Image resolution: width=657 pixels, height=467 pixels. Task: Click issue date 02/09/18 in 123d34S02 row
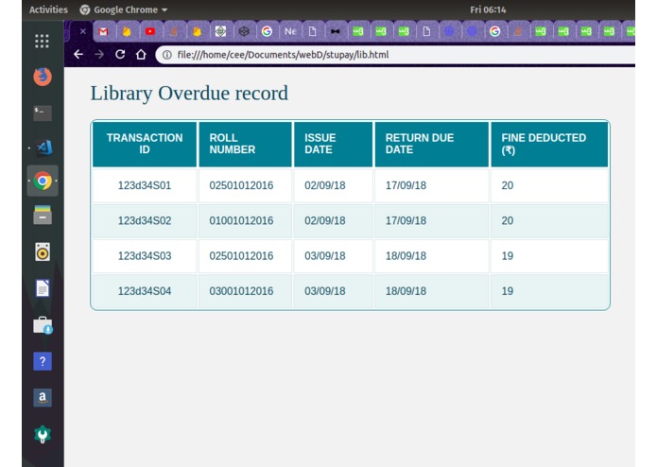tap(325, 220)
